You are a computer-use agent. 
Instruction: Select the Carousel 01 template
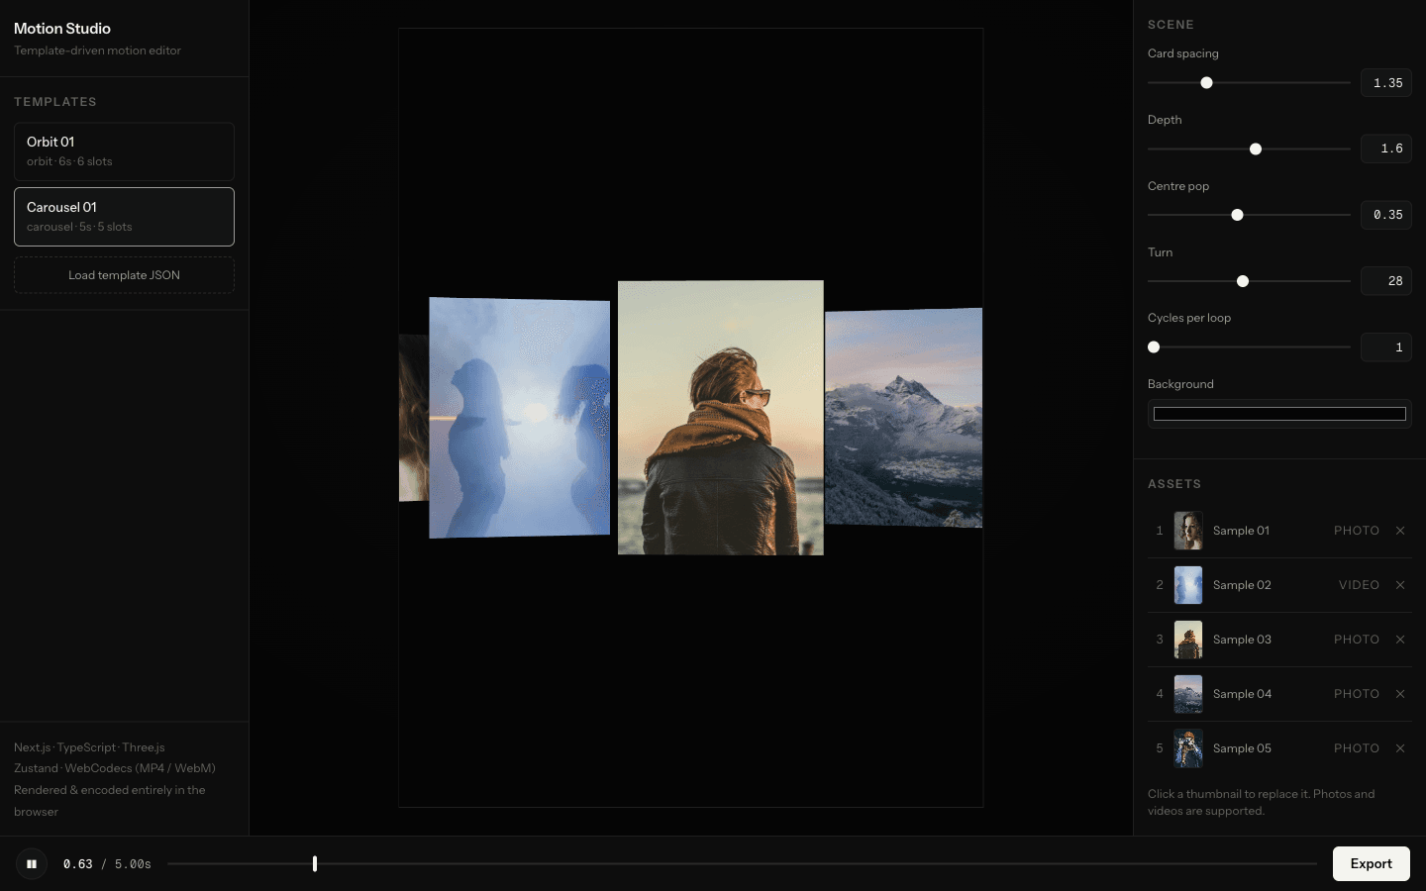(x=124, y=217)
